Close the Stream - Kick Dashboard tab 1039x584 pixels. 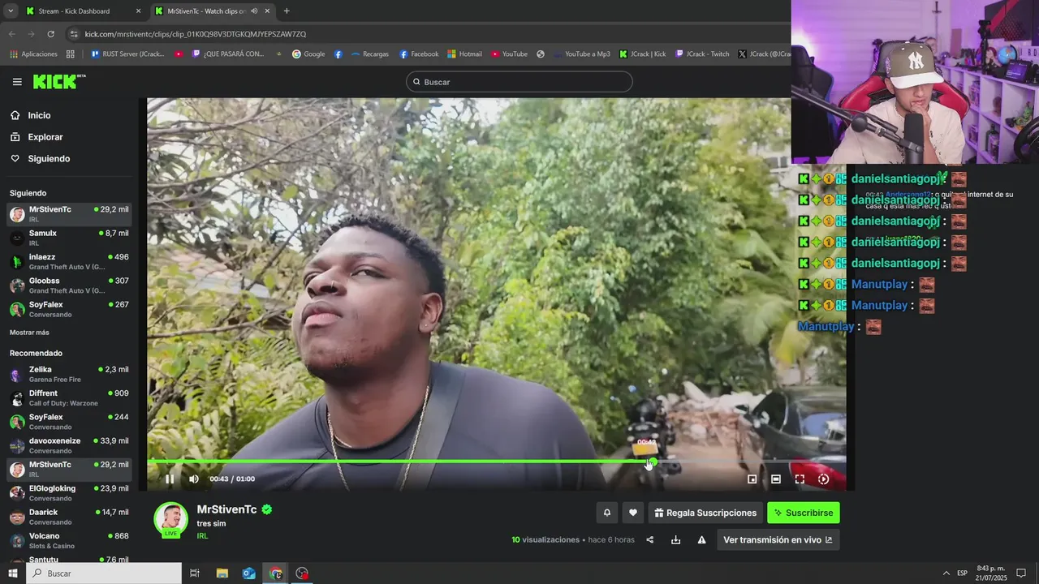[x=138, y=11]
